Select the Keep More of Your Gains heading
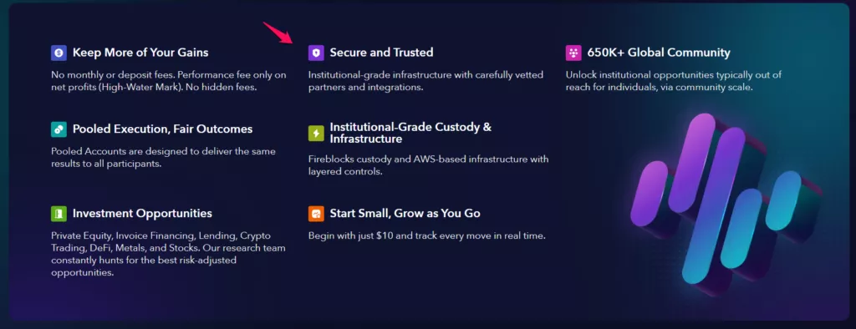Viewport: 856px width, 329px height. (x=140, y=53)
